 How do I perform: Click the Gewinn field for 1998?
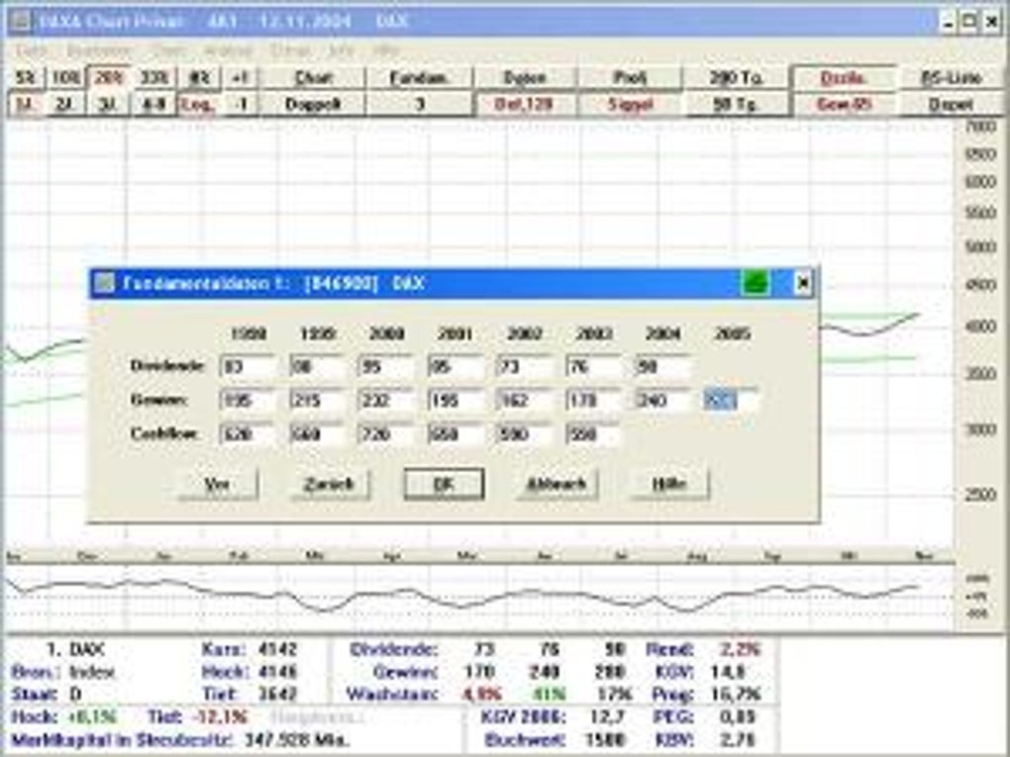[248, 401]
